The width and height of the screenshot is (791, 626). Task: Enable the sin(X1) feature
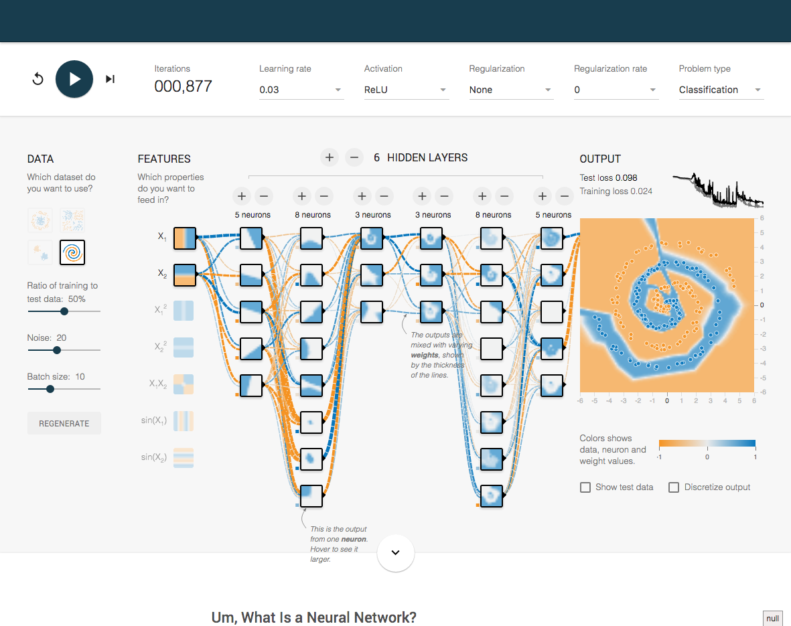coord(184,421)
